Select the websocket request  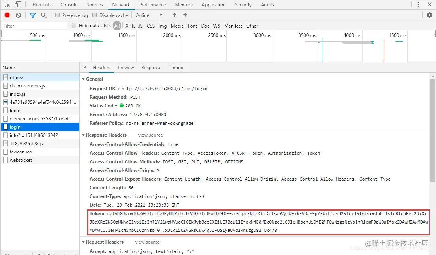[x=40, y=160]
